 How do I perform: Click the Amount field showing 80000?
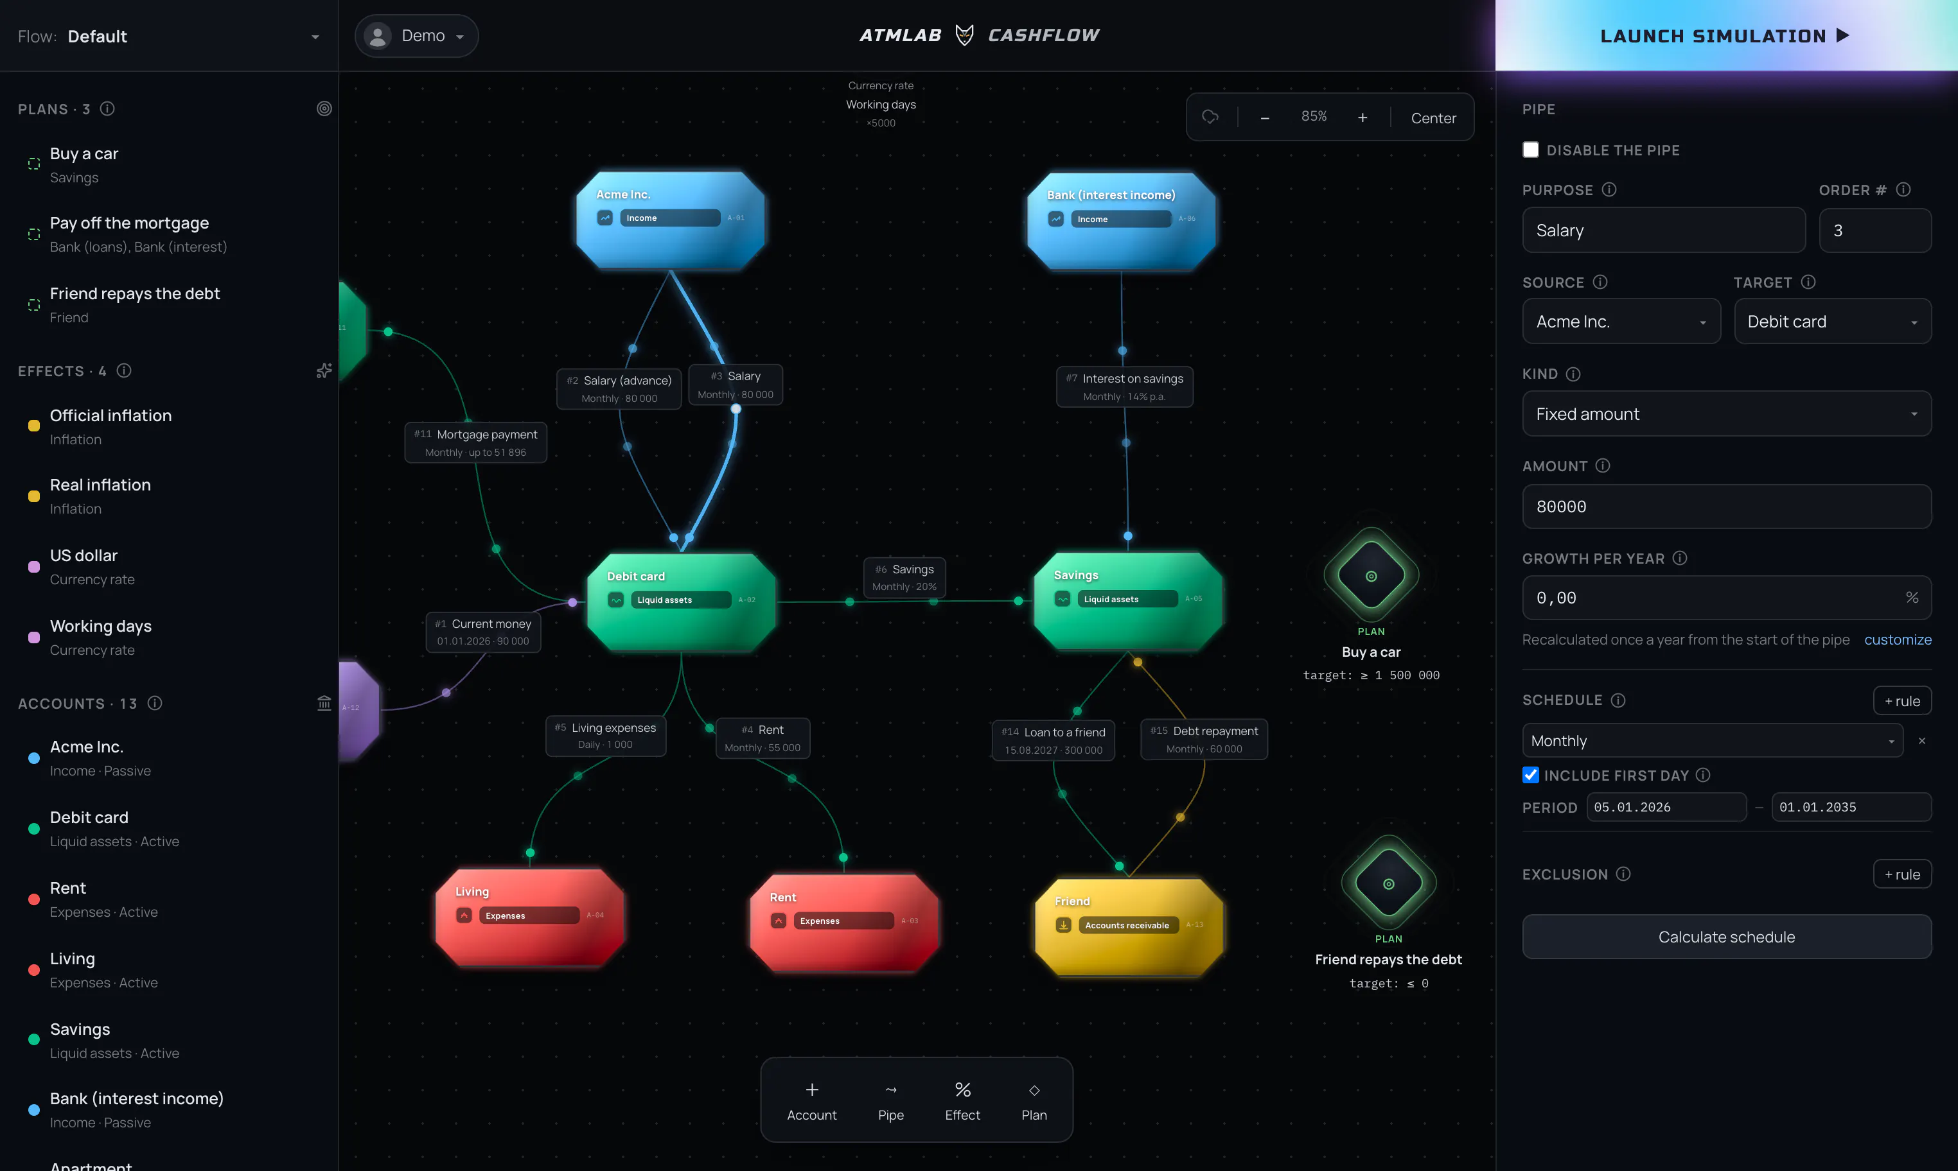[1727, 507]
